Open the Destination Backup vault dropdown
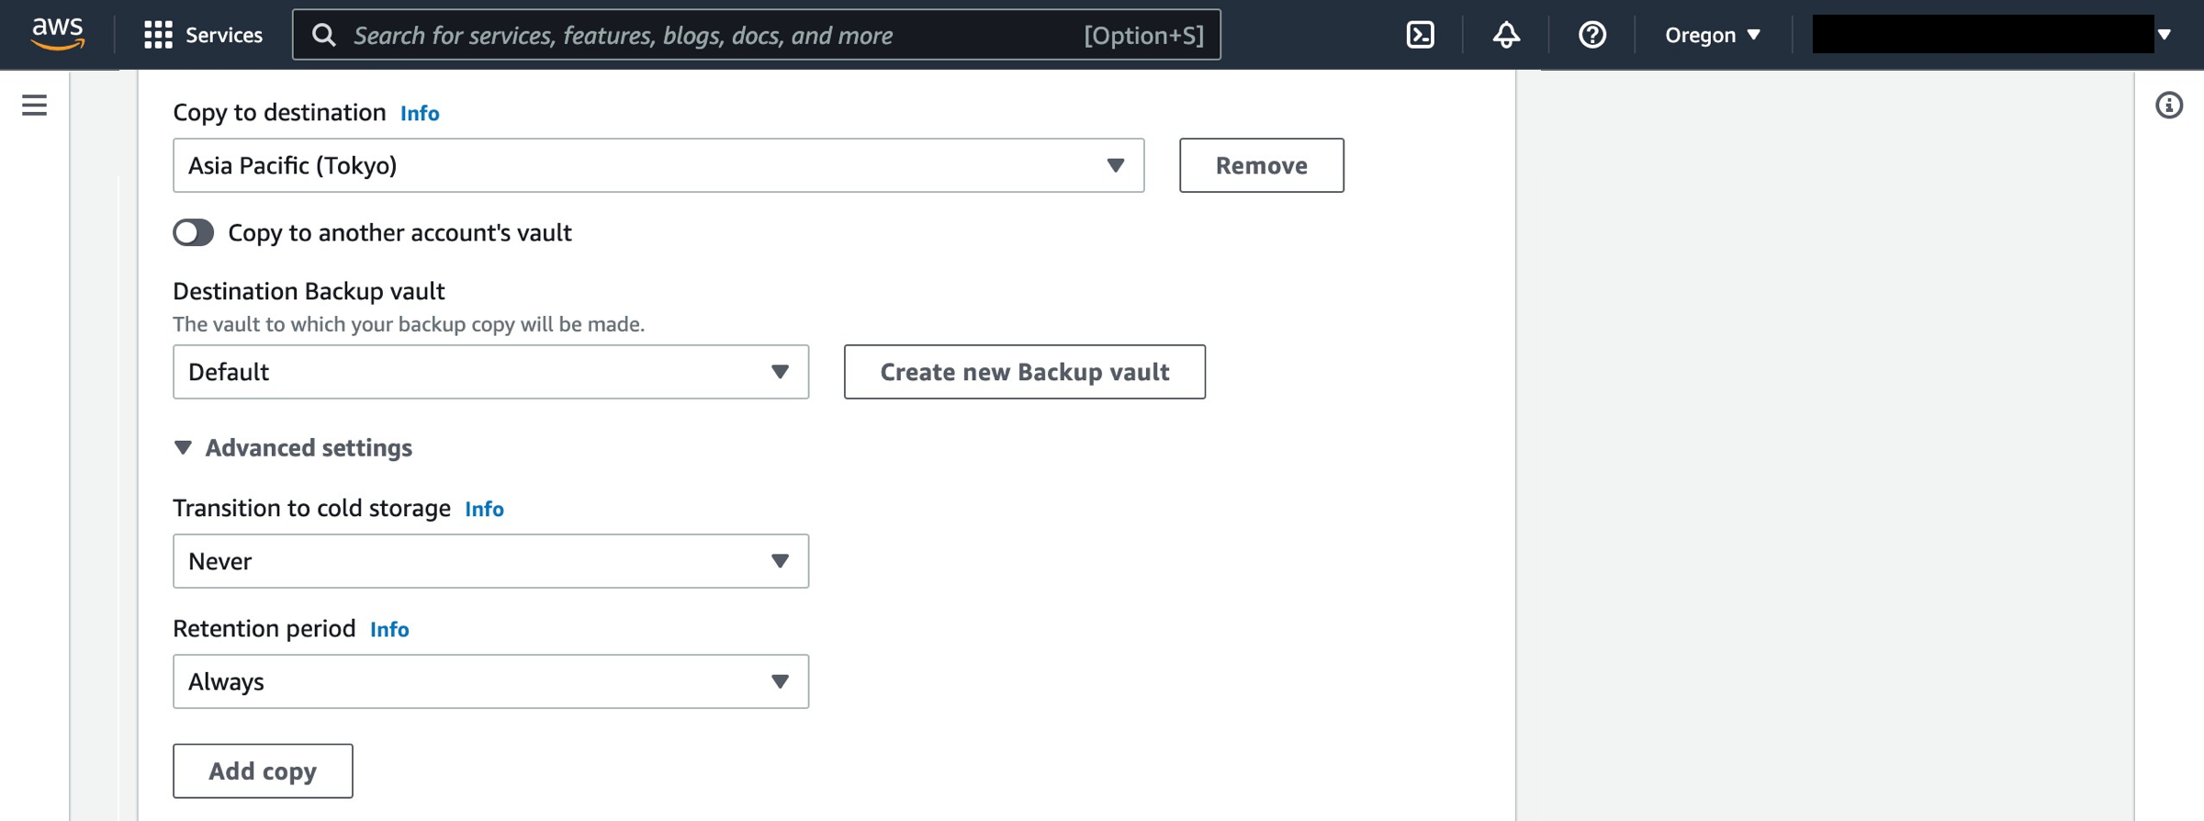 490,372
